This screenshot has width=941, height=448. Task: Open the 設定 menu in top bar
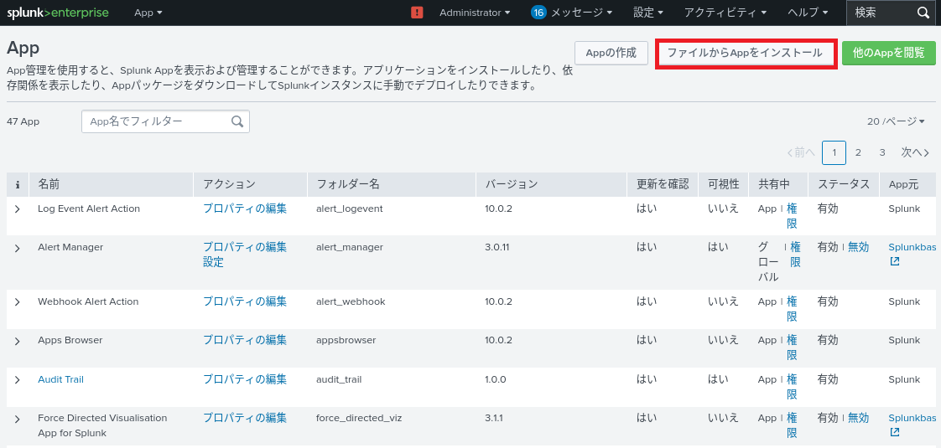click(x=647, y=13)
